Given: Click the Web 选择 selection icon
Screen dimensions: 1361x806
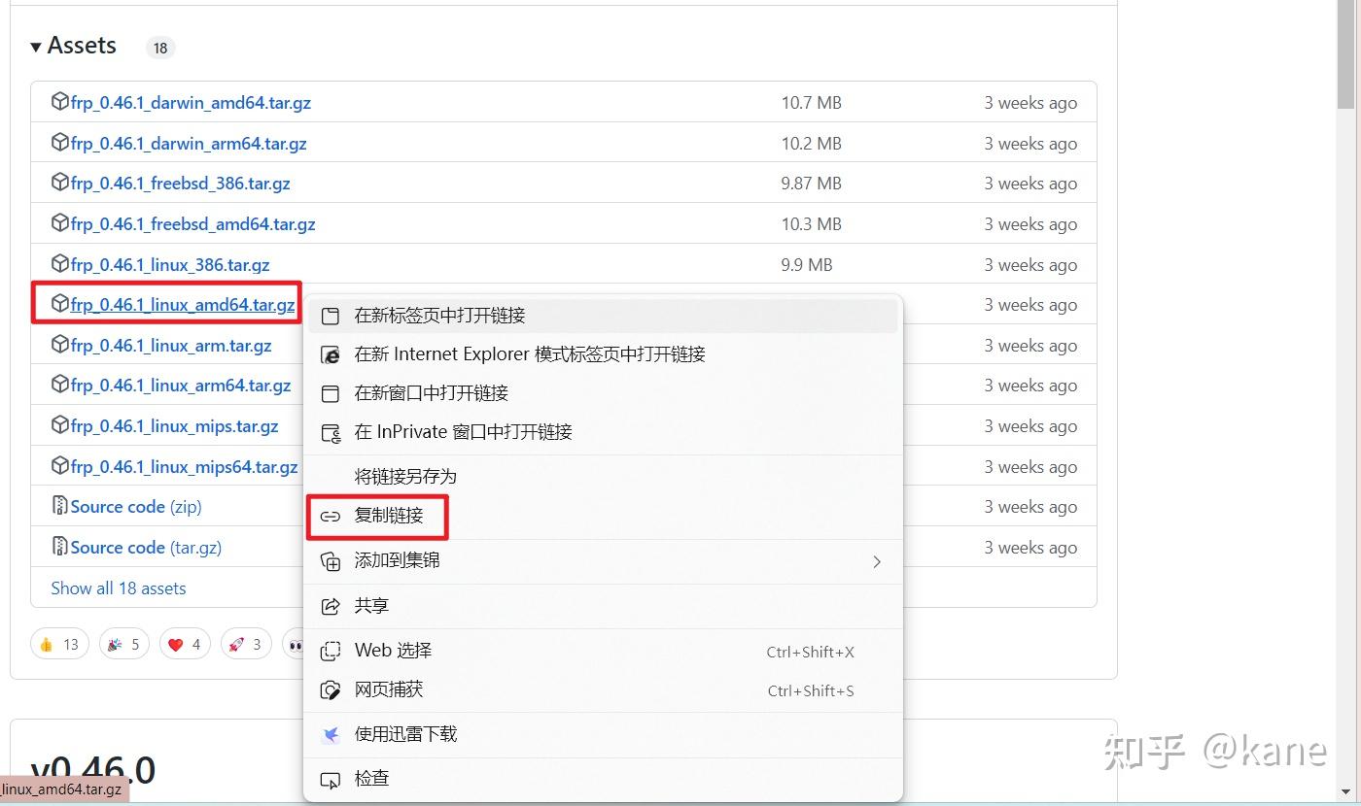Looking at the screenshot, I should (331, 651).
